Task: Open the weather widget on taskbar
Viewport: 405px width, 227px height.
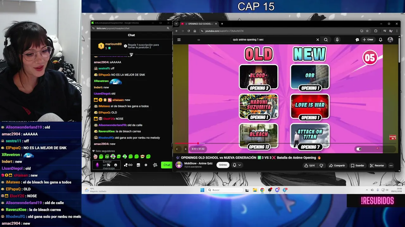Action: pyautogui.click(x=96, y=190)
